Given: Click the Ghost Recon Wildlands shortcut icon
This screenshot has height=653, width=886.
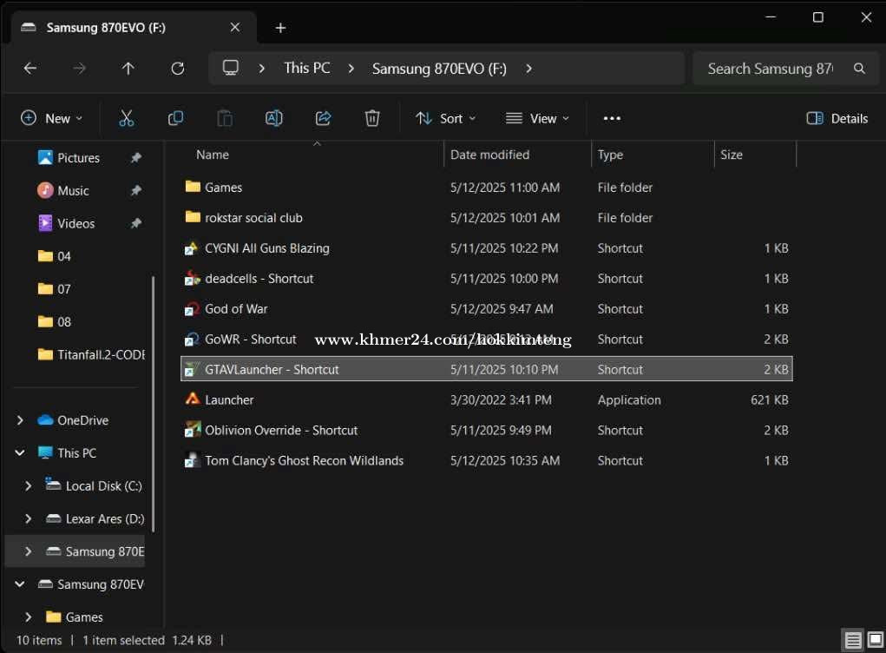Looking at the screenshot, I should (193, 460).
